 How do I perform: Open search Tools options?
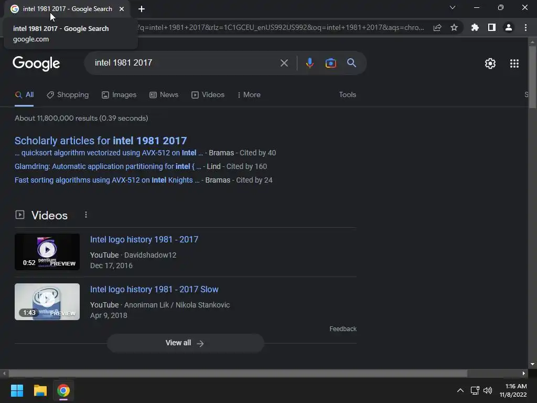click(347, 95)
